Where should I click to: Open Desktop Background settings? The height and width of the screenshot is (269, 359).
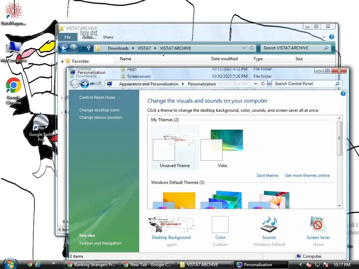pos(171,231)
